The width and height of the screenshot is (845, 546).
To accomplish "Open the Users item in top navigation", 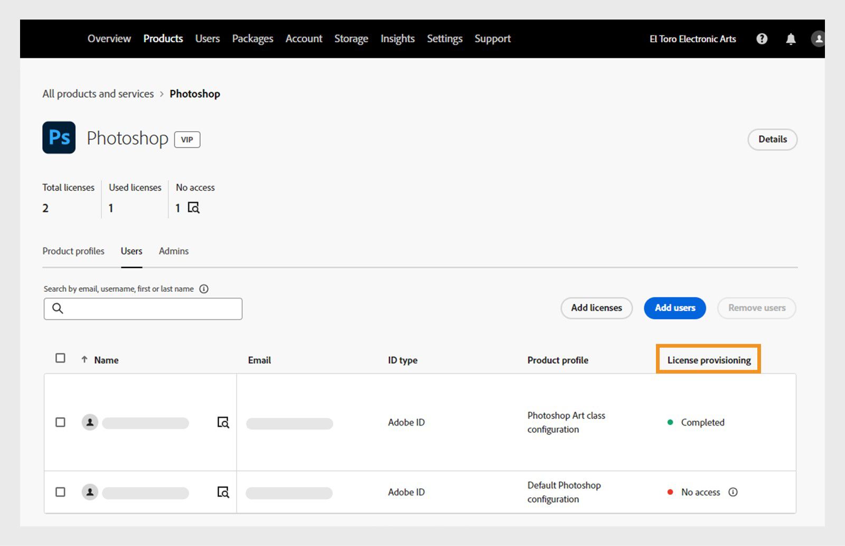I will coord(208,39).
